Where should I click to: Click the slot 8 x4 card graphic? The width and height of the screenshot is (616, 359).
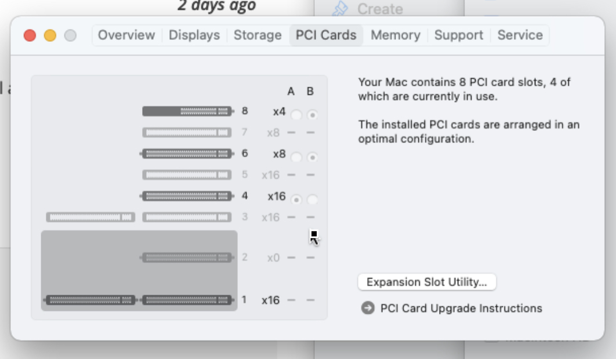[x=187, y=111]
